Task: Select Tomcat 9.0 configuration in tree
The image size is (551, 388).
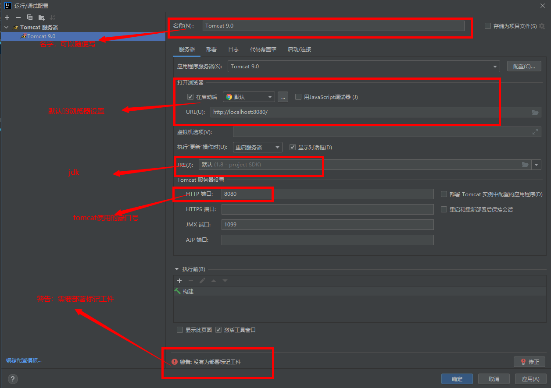Action: 83,36
